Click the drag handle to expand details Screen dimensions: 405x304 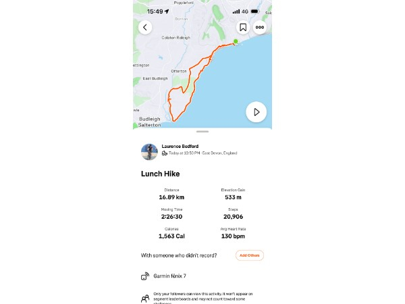(202, 131)
